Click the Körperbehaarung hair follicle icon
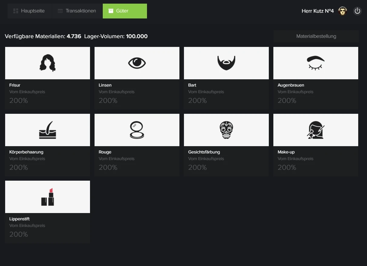Image resolution: width=367 pixels, height=266 pixels. (48, 130)
